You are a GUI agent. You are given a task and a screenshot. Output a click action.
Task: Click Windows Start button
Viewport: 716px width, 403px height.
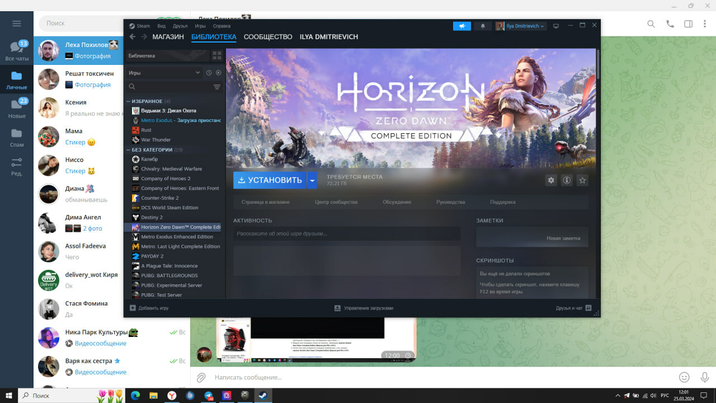click(9, 395)
